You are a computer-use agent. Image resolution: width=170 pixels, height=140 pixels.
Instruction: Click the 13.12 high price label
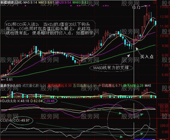(x=136, y=8)
